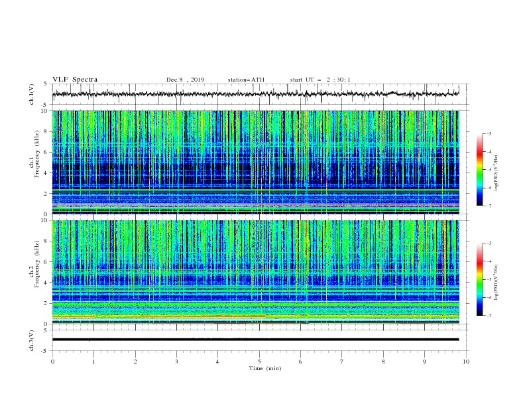Click time axis tick label "5"
This screenshot has width=525, height=406.
[259, 362]
